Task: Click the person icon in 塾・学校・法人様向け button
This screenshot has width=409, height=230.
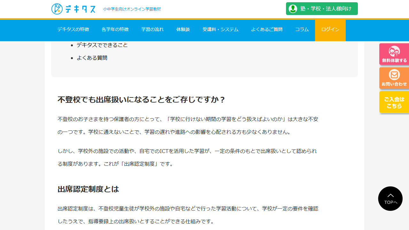Action: point(293,9)
